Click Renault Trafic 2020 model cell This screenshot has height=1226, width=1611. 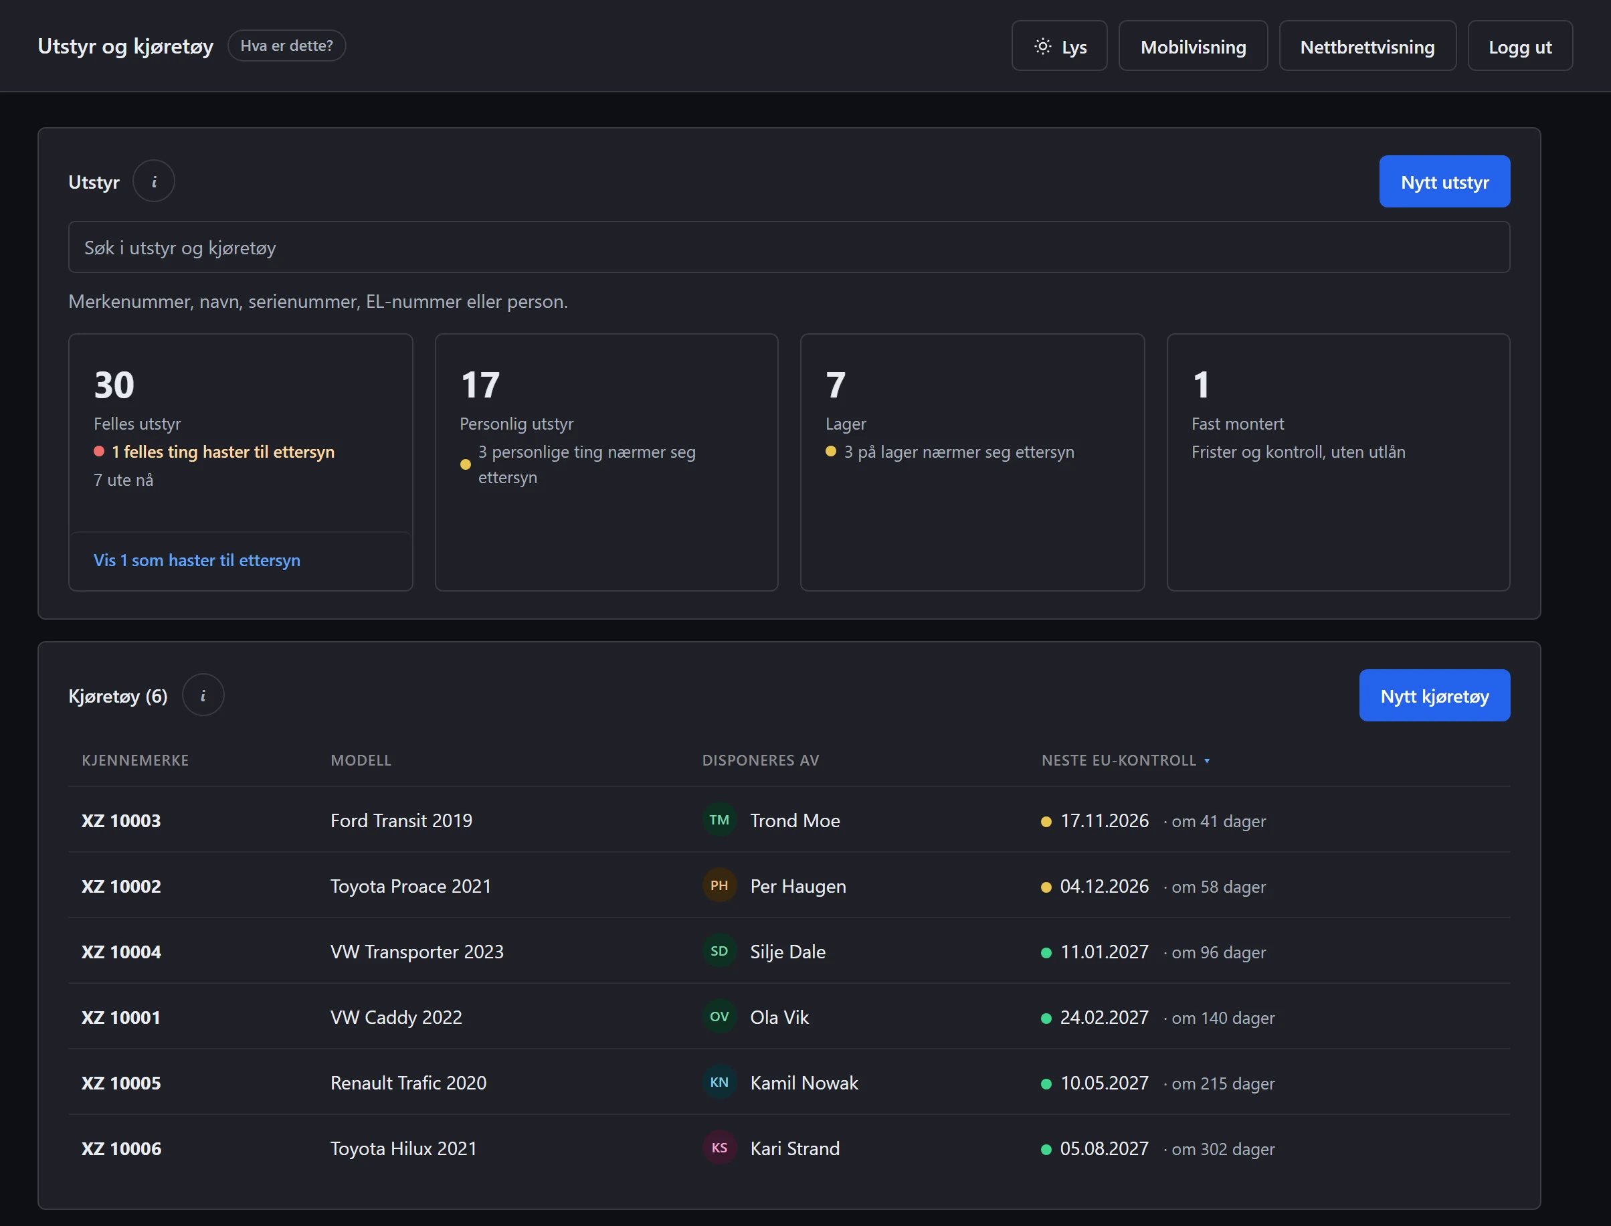point(409,1083)
